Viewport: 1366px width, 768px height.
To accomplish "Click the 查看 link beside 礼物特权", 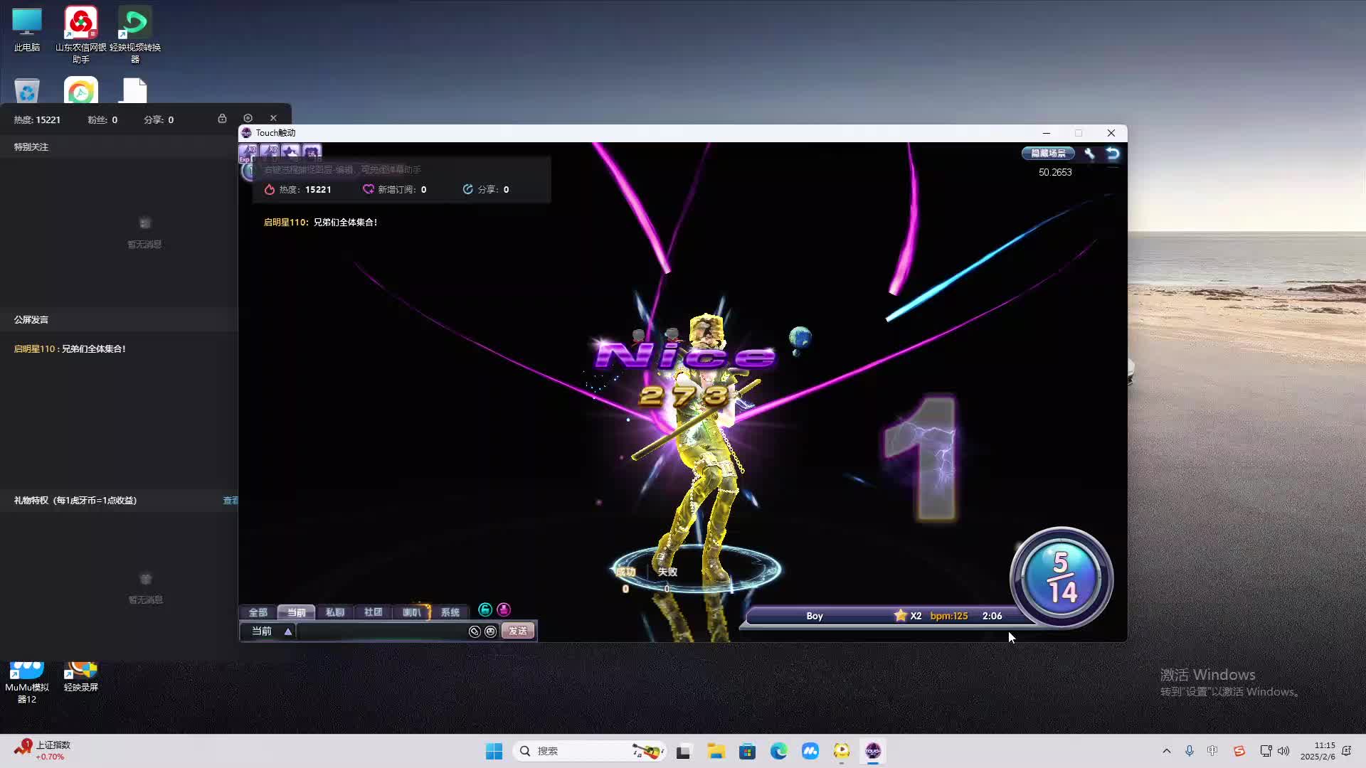I will pos(231,501).
